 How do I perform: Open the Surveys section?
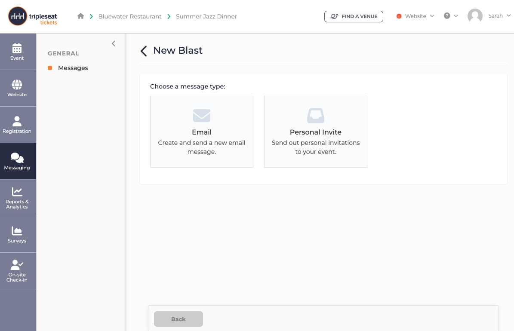(18, 234)
